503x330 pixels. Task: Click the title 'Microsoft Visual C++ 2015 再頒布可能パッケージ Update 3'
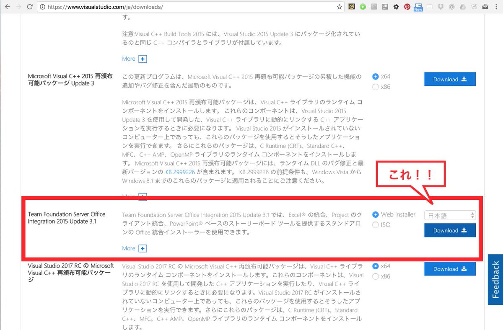[x=70, y=80]
